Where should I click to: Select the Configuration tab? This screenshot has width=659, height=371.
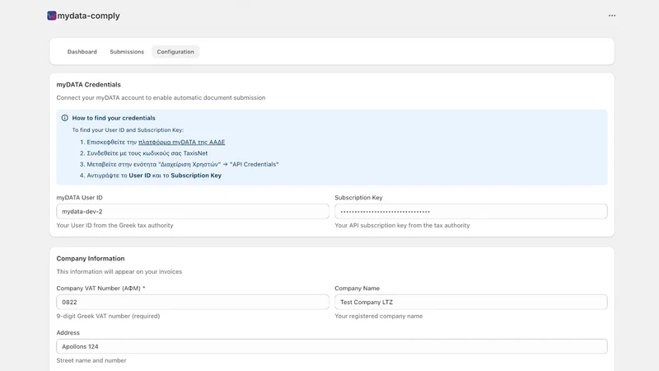(175, 52)
